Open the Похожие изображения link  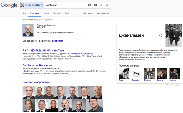(36, 82)
